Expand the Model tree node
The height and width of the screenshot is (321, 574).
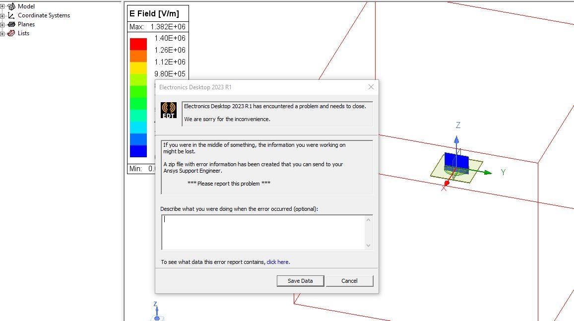[2, 6]
